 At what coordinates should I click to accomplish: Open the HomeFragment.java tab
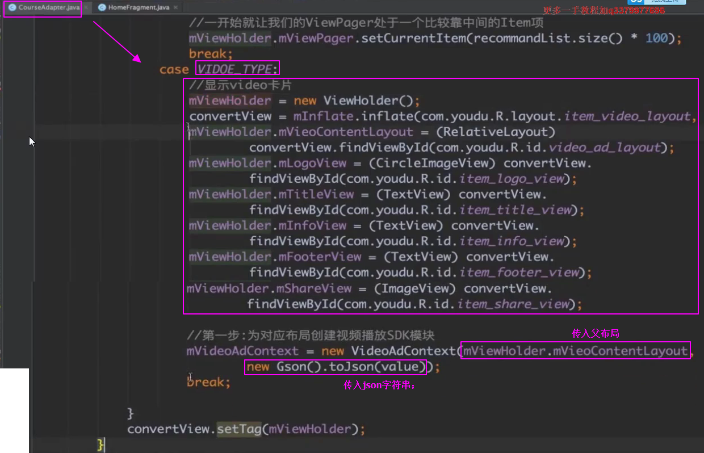(x=138, y=8)
